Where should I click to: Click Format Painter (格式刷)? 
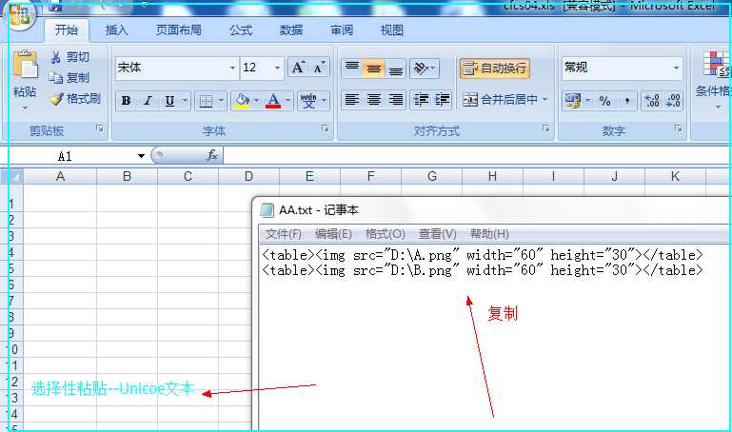pyautogui.click(x=75, y=98)
